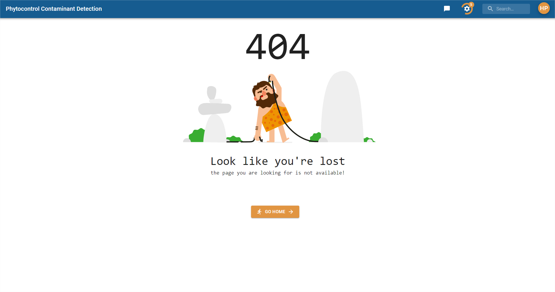This screenshot has height=292, width=555.
Task: Open the settings gear icon
Action: pos(467,9)
